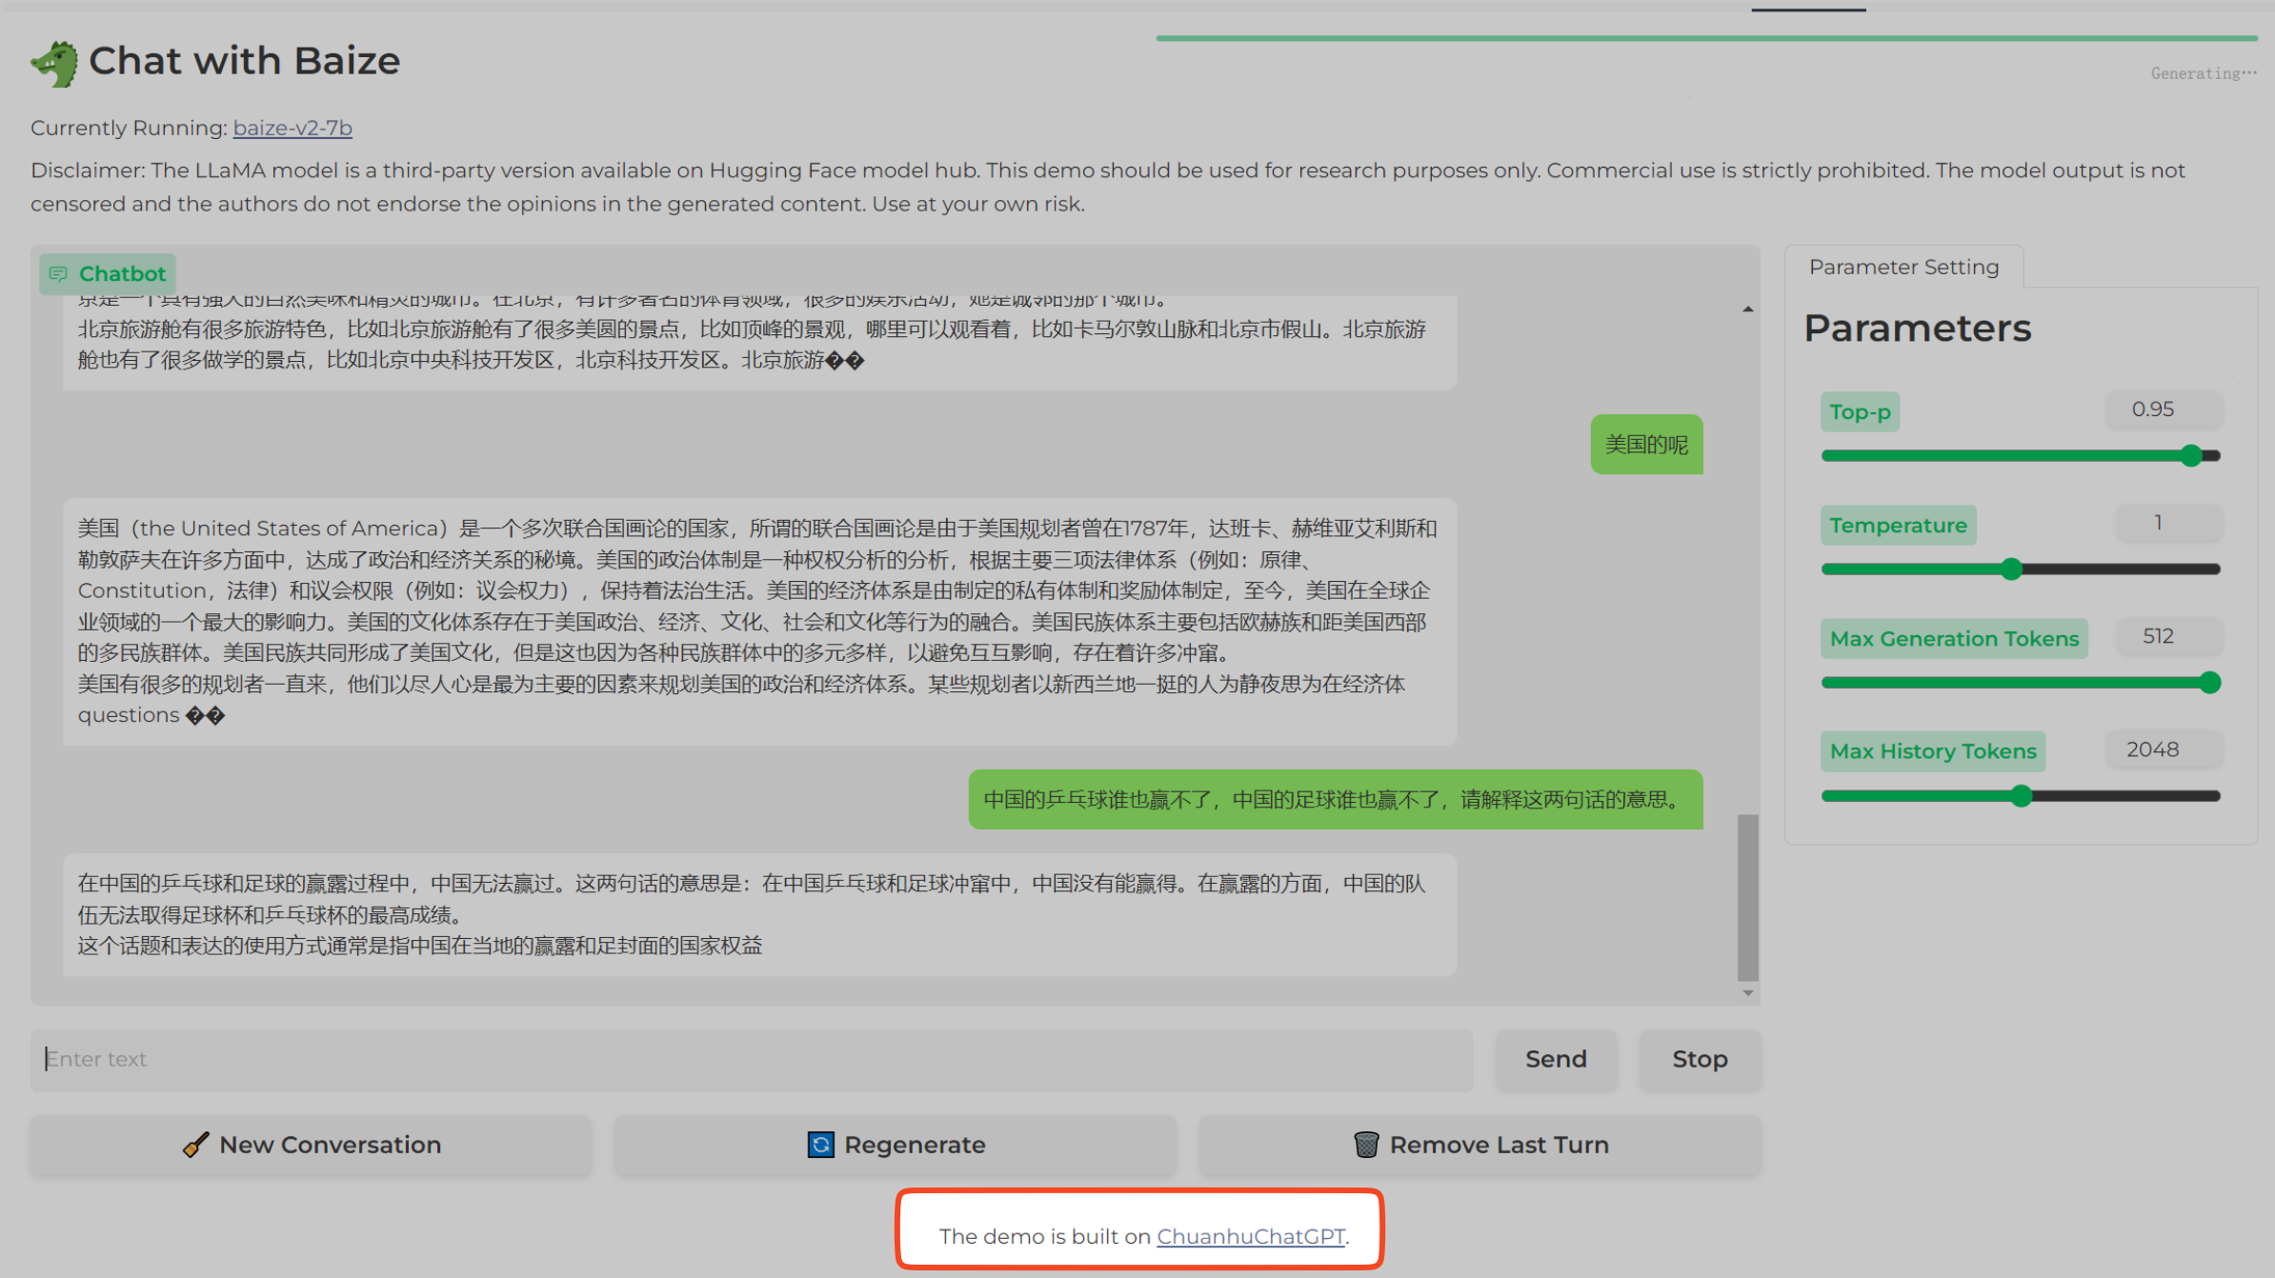Select the Chatbot panel label
2275x1278 pixels.
tap(108, 273)
